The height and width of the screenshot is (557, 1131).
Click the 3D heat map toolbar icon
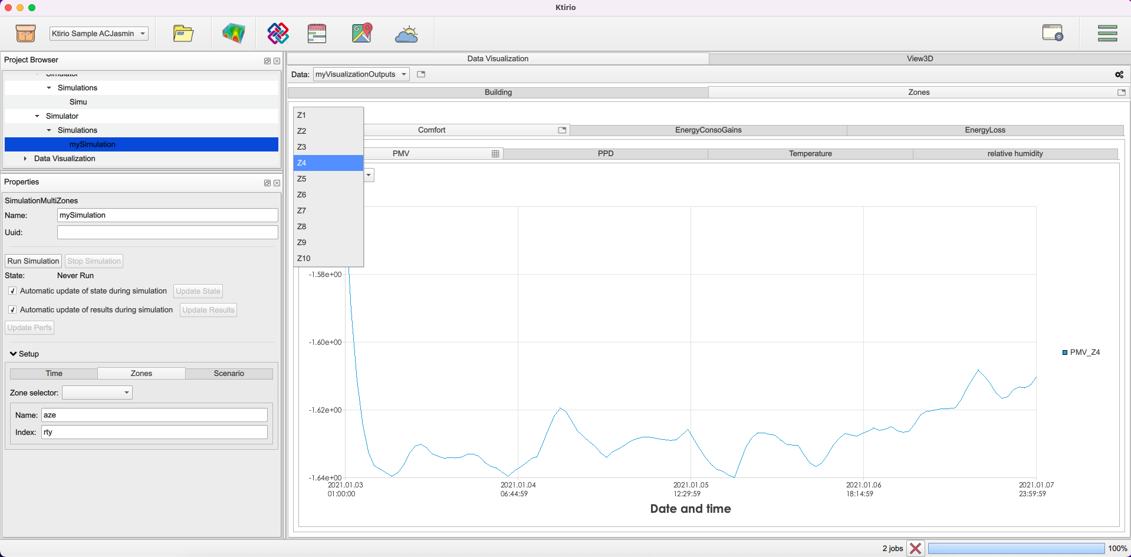point(234,34)
